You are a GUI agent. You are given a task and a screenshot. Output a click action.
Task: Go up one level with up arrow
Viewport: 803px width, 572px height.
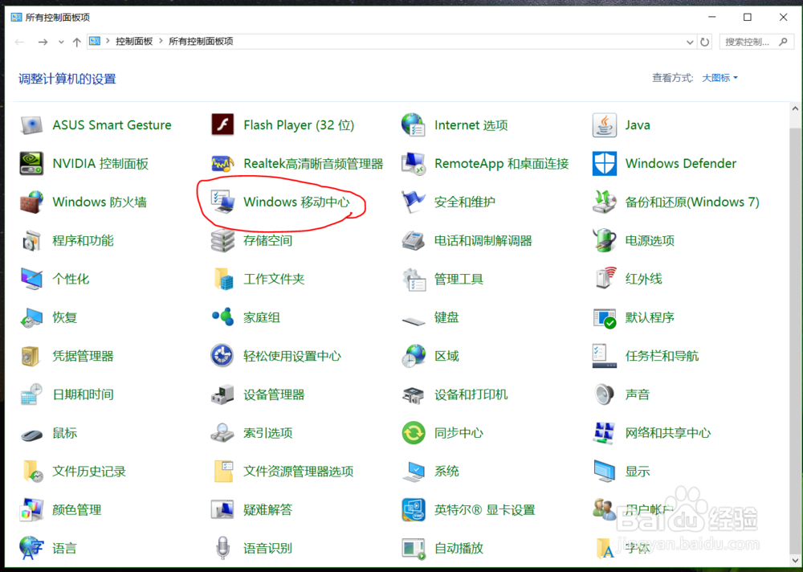click(x=77, y=42)
